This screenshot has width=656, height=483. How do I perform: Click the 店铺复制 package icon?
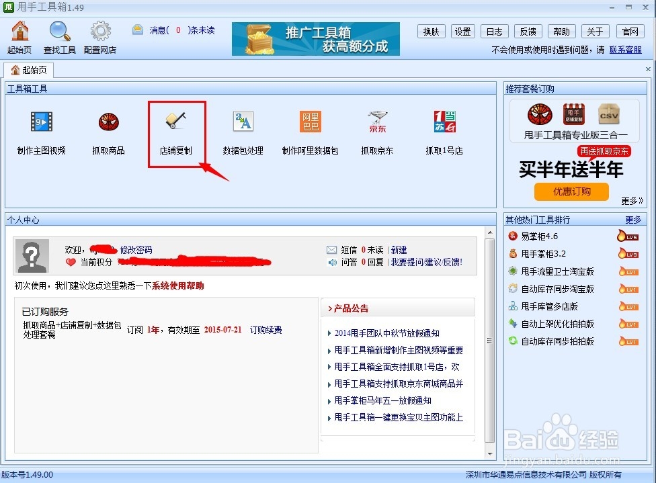click(x=573, y=114)
